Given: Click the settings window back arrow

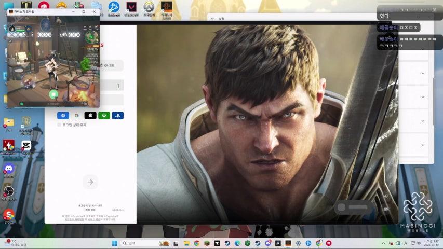Looking at the screenshot, I should pos(213,18).
